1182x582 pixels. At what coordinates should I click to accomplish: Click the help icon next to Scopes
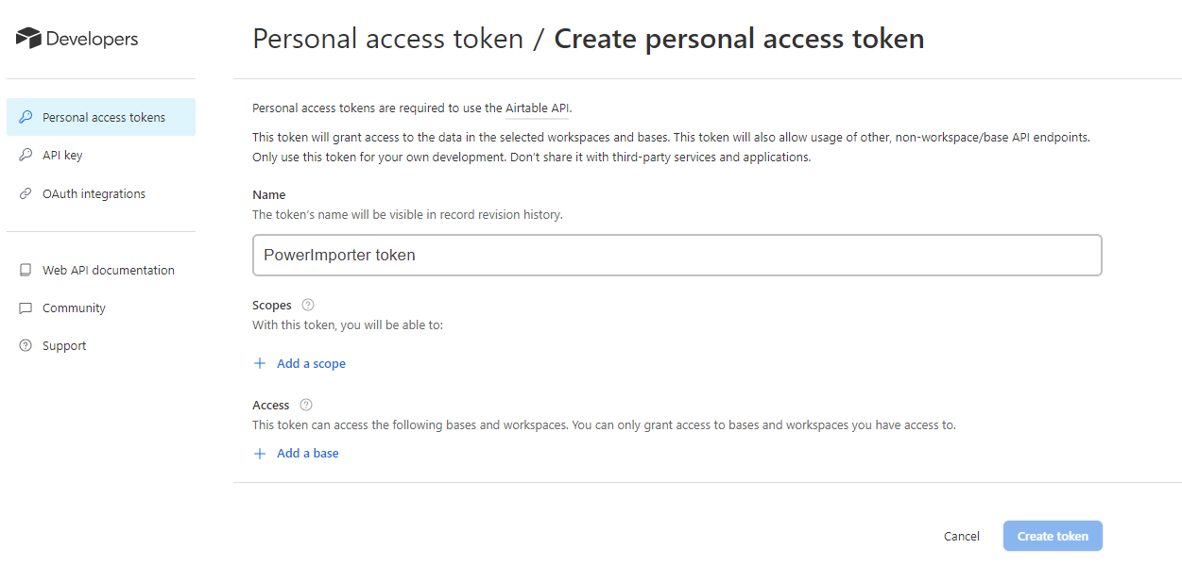click(x=307, y=305)
